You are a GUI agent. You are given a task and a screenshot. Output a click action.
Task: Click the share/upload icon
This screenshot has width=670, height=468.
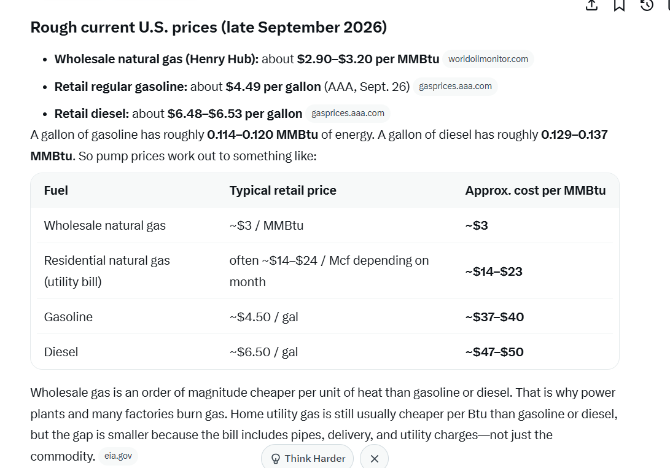click(x=591, y=5)
